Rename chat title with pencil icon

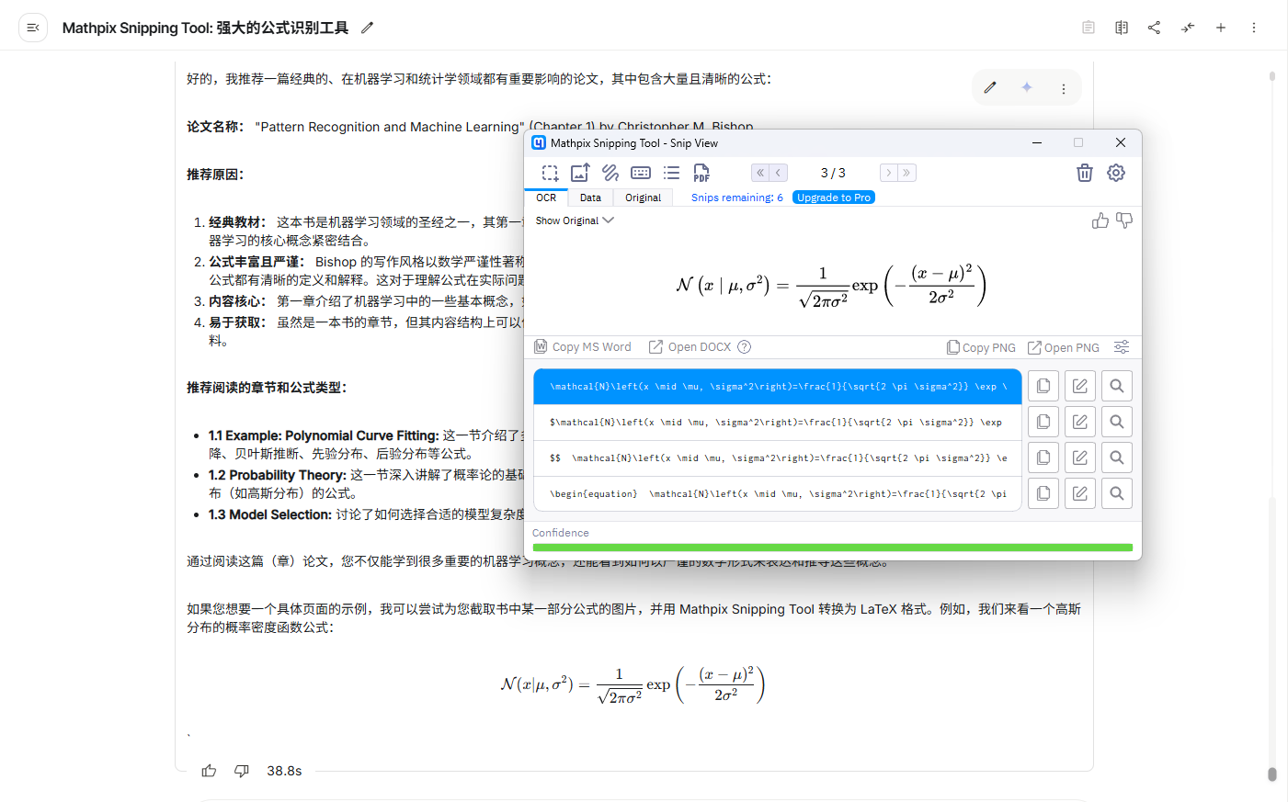click(367, 28)
